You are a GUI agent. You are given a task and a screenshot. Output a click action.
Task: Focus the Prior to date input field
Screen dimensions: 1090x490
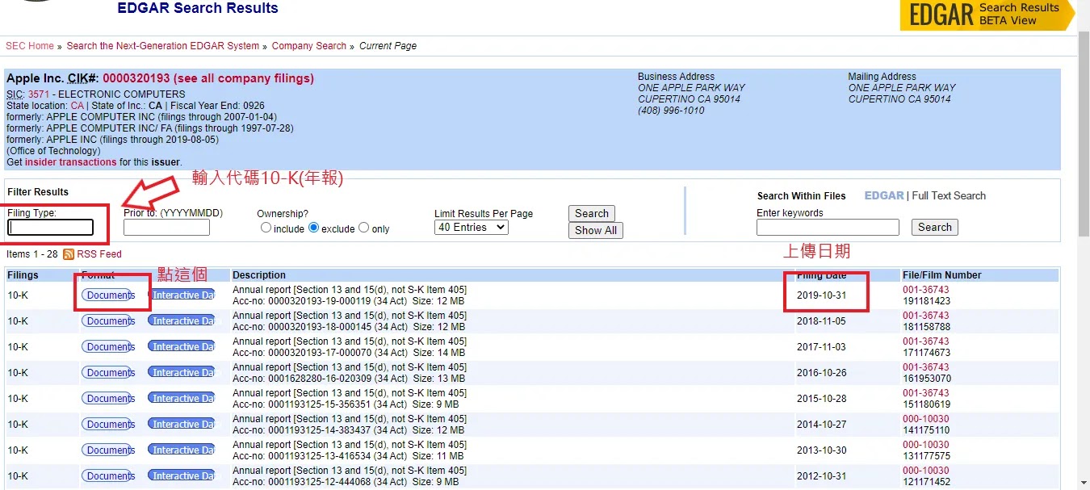166,228
